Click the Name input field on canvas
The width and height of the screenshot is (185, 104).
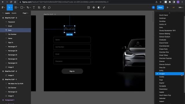point(72,40)
